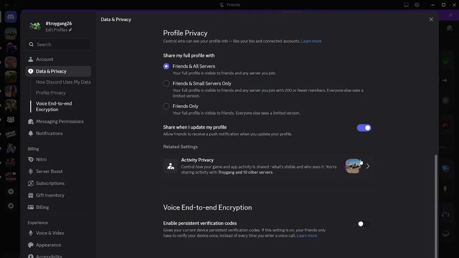
Task: Click the Nitro icon in Billing section
Action: click(30, 159)
